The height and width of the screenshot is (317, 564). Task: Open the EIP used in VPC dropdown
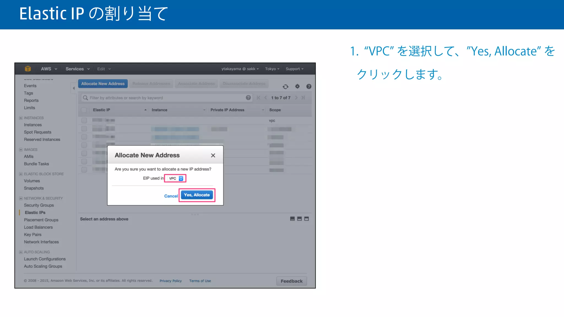pyautogui.click(x=175, y=178)
